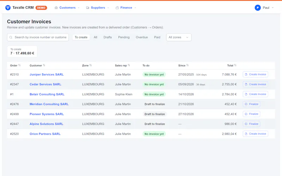Open Alpine Solutions SARL customer link

[47, 124]
